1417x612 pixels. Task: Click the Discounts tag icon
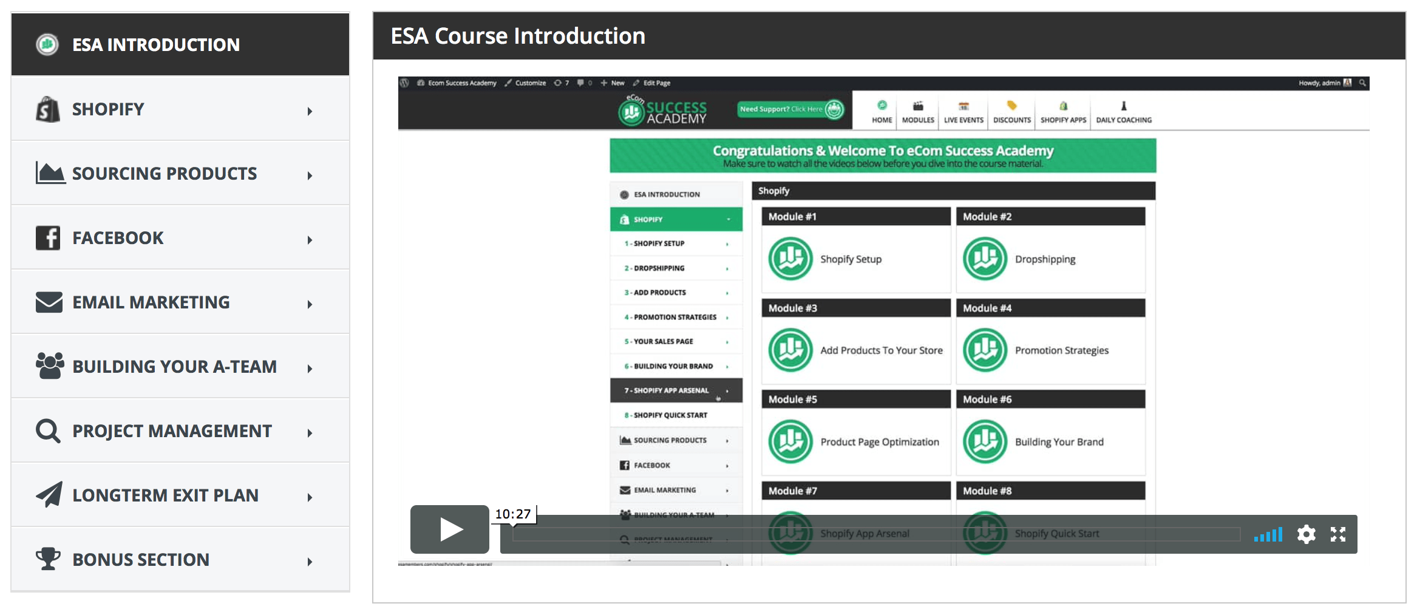(x=1011, y=106)
